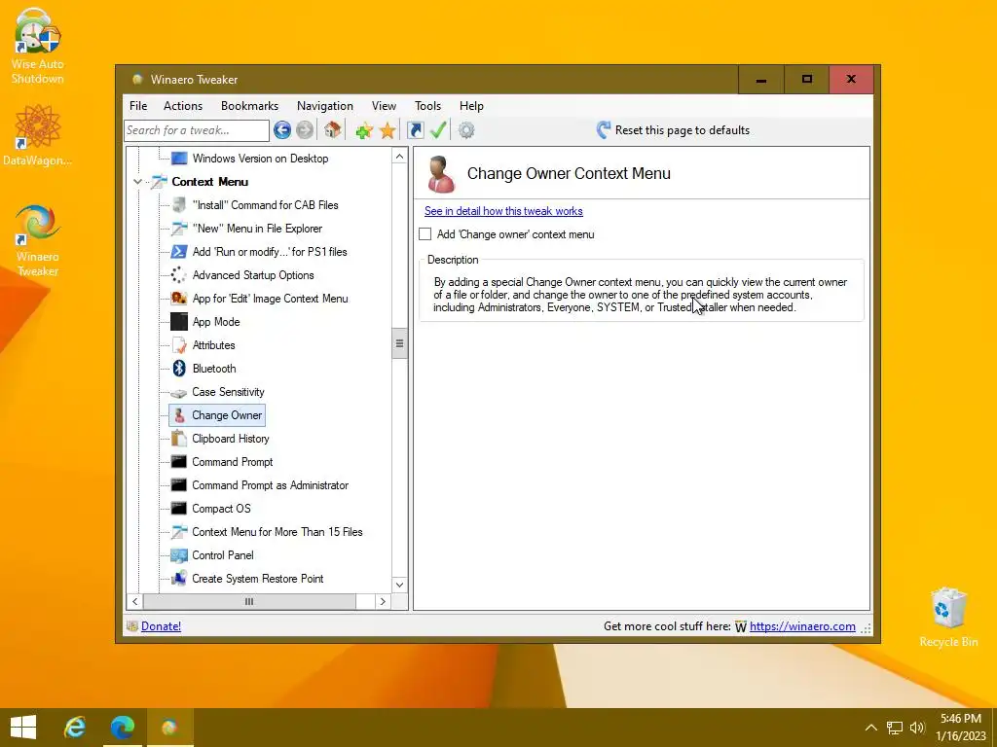Open the https://winaero.com link
This screenshot has width=997, height=747.
[x=802, y=626]
